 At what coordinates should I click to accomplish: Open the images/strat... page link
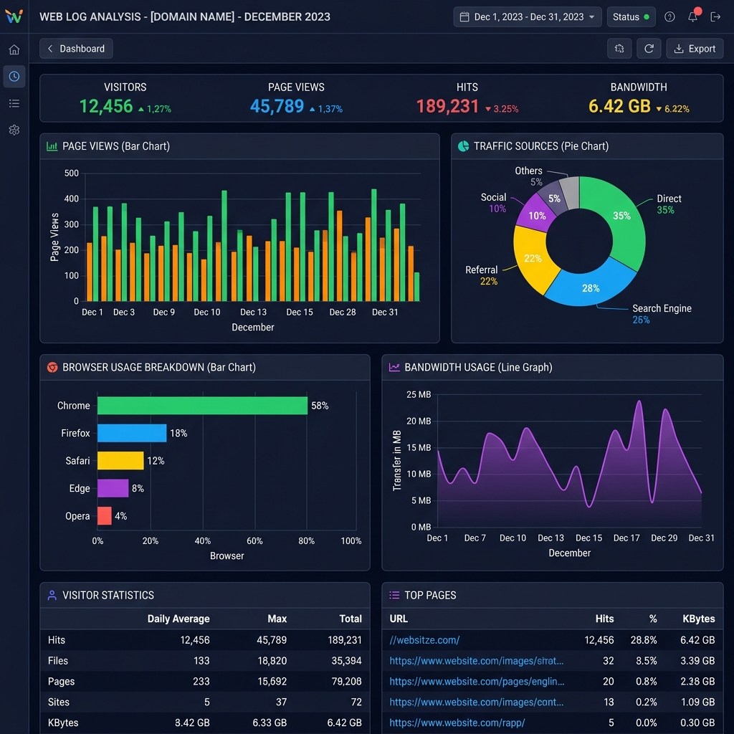pyautogui.click(x=476, y=661)
